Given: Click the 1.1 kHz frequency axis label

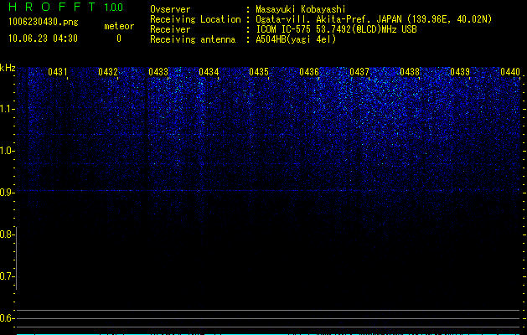Looking at the screenshot, I should [6, 109].
